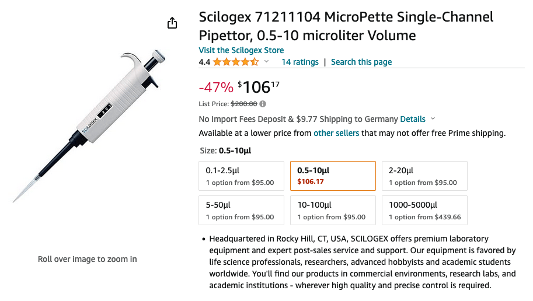Click the Search this page link
Image resolution: width=533 pixels, height=301 pixels.
[361, 62]
